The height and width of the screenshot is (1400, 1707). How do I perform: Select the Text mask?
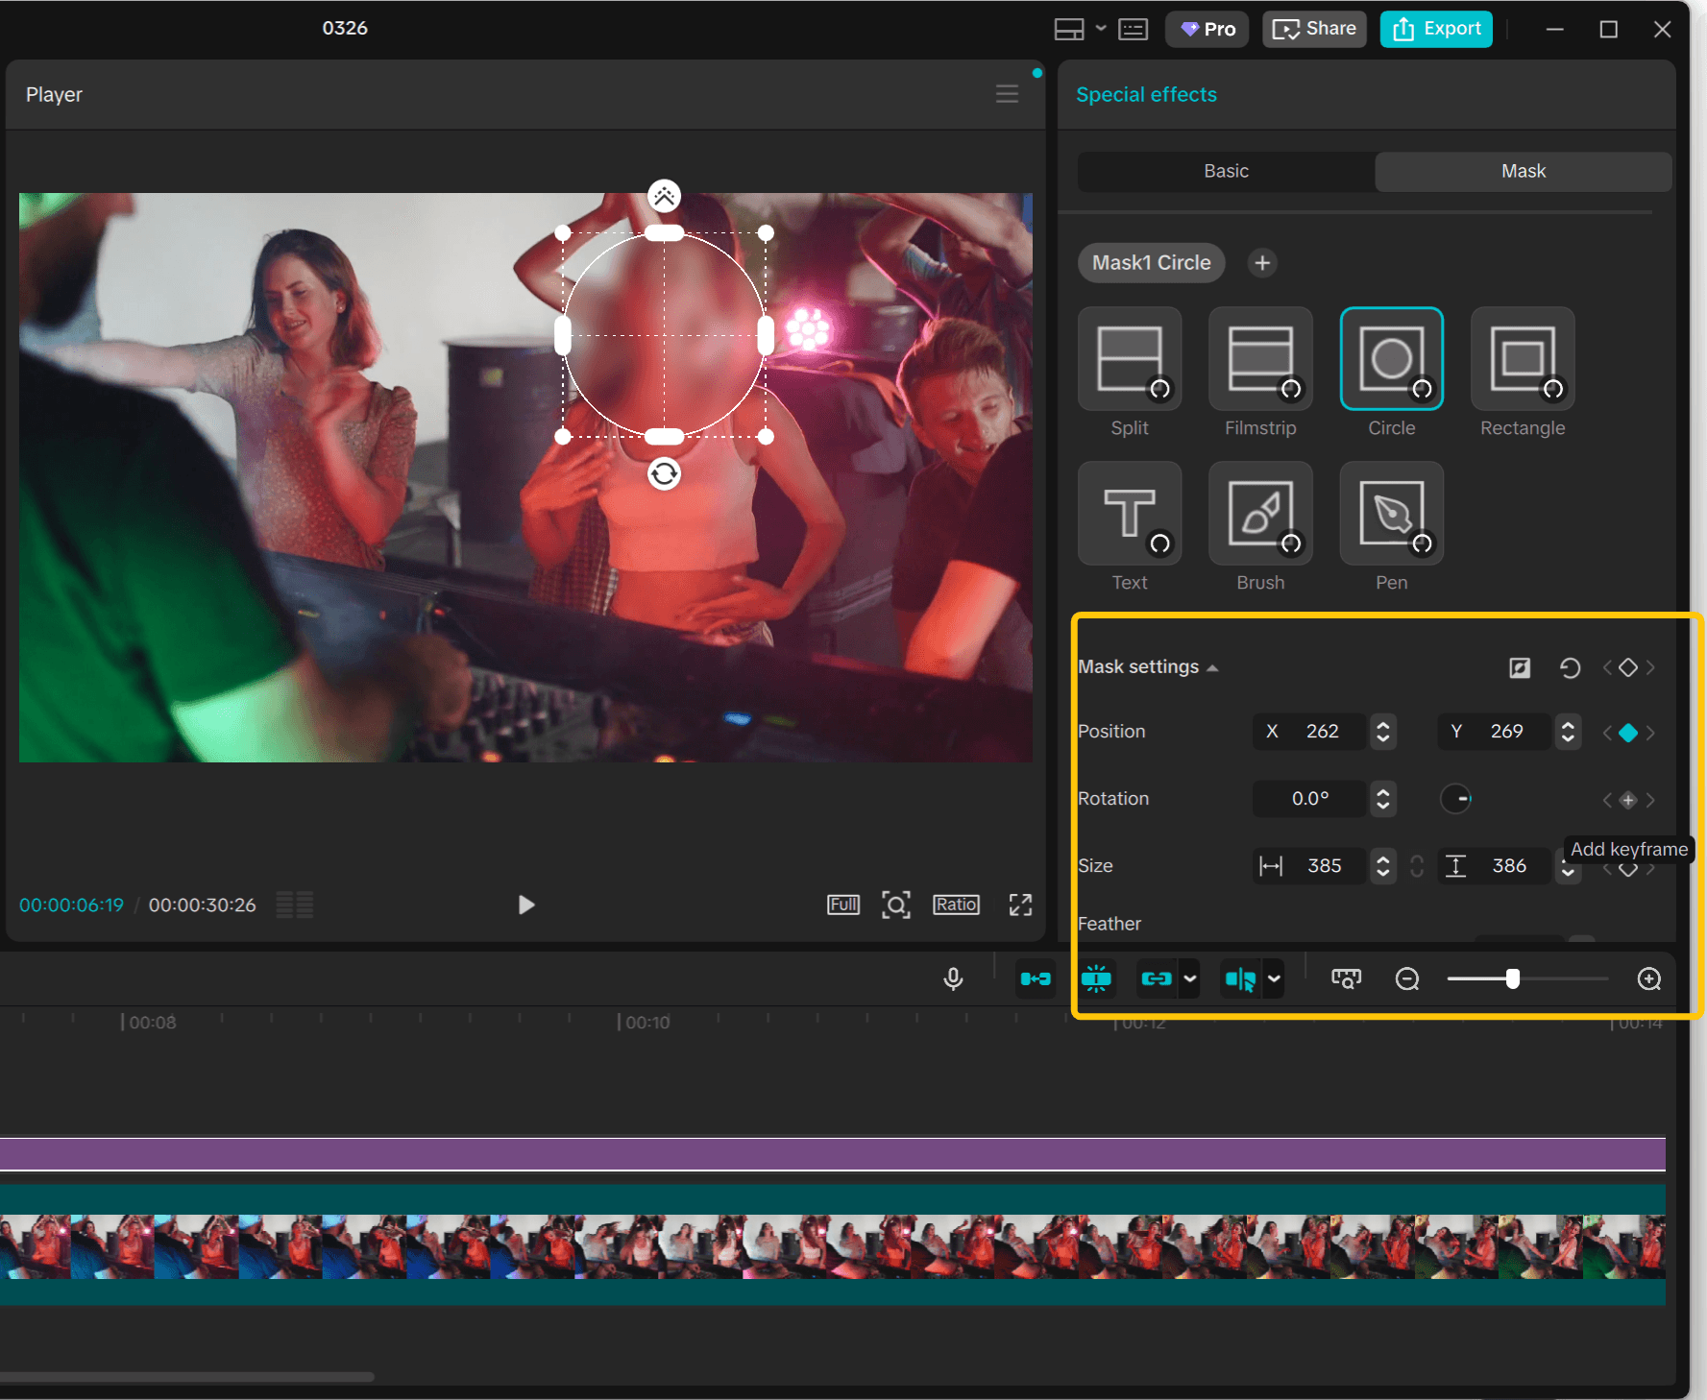[1129, 513]
